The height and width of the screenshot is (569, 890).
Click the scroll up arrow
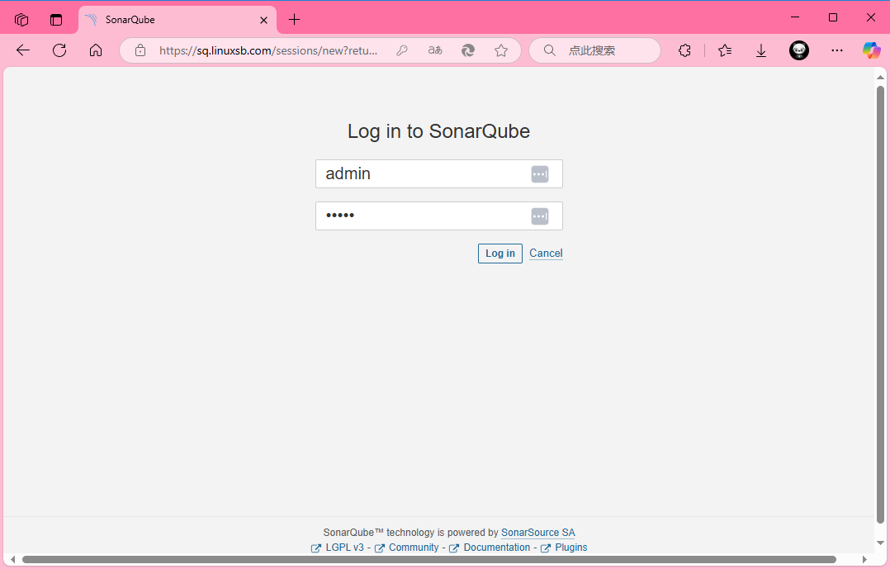[x=880, y=78]
